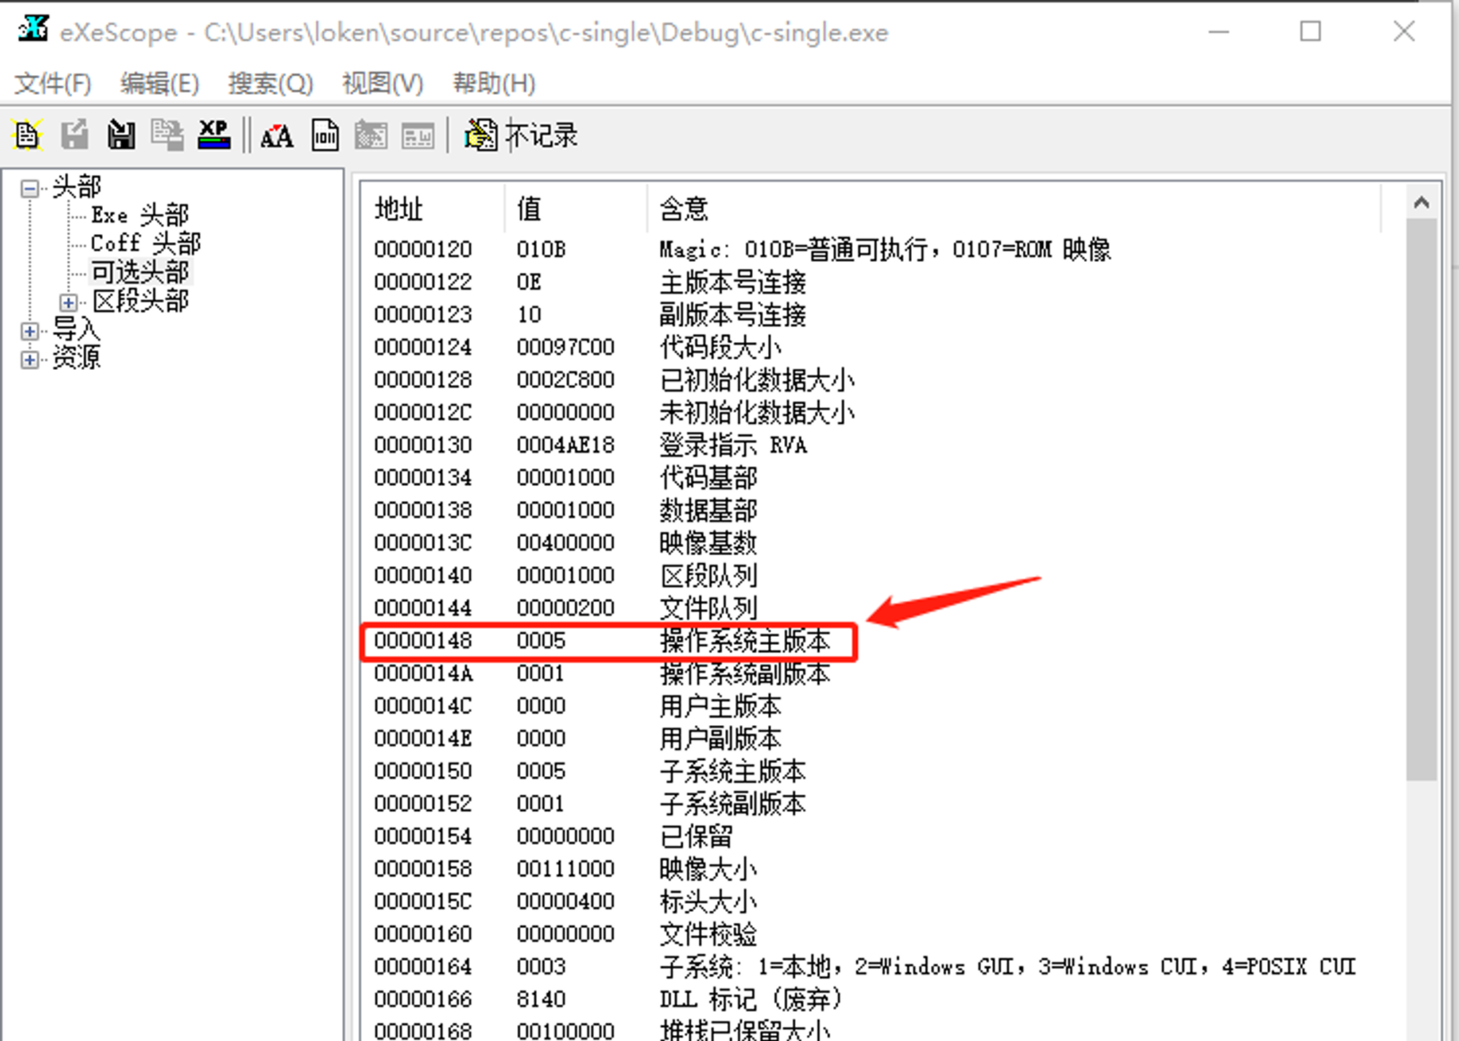Click the scrollbar up arrow
1459x1041 pixels.
[x=1421, y=203]
